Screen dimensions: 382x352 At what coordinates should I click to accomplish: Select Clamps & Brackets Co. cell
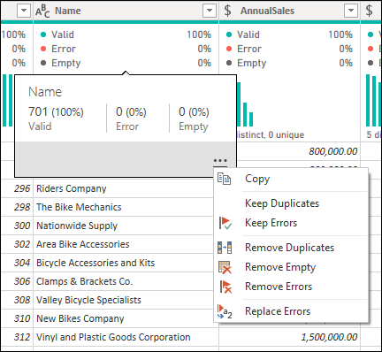pos(124,281)
